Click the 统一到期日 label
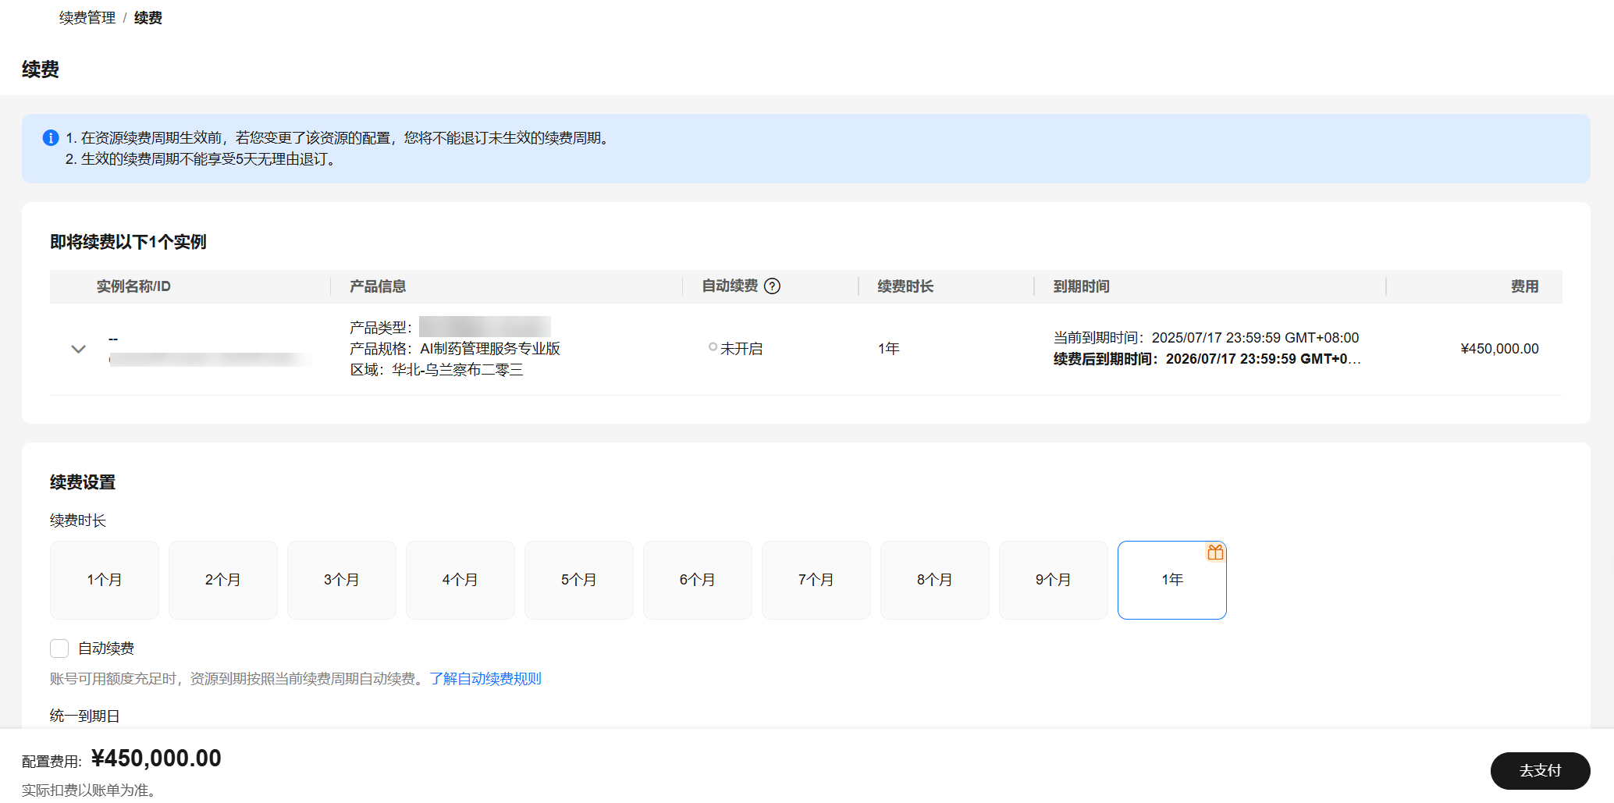The height and width of the screenshot is (803, 1614). [x=84, y=716]
